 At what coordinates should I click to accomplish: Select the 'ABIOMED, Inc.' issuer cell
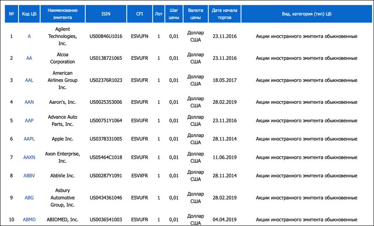(x=62, y=220)
